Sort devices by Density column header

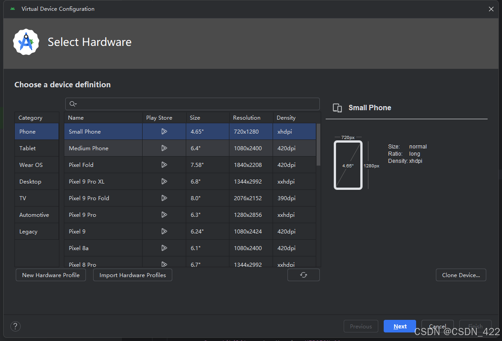(286, 118)
